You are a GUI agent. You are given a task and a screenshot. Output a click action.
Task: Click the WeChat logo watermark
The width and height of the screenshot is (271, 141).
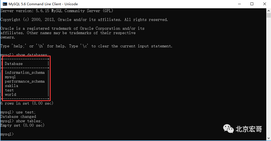tap(228, 128)
